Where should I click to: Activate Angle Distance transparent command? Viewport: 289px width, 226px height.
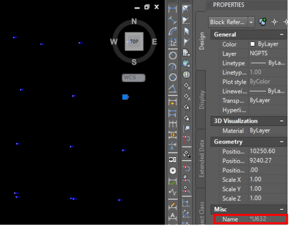point(186,9)
